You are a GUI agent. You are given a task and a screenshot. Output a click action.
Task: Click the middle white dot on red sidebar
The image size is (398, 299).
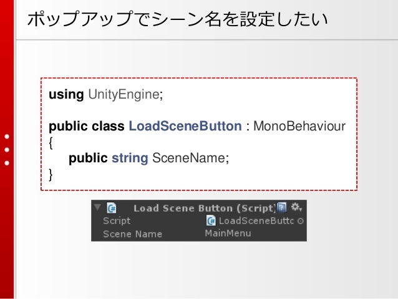coord(7,150)
